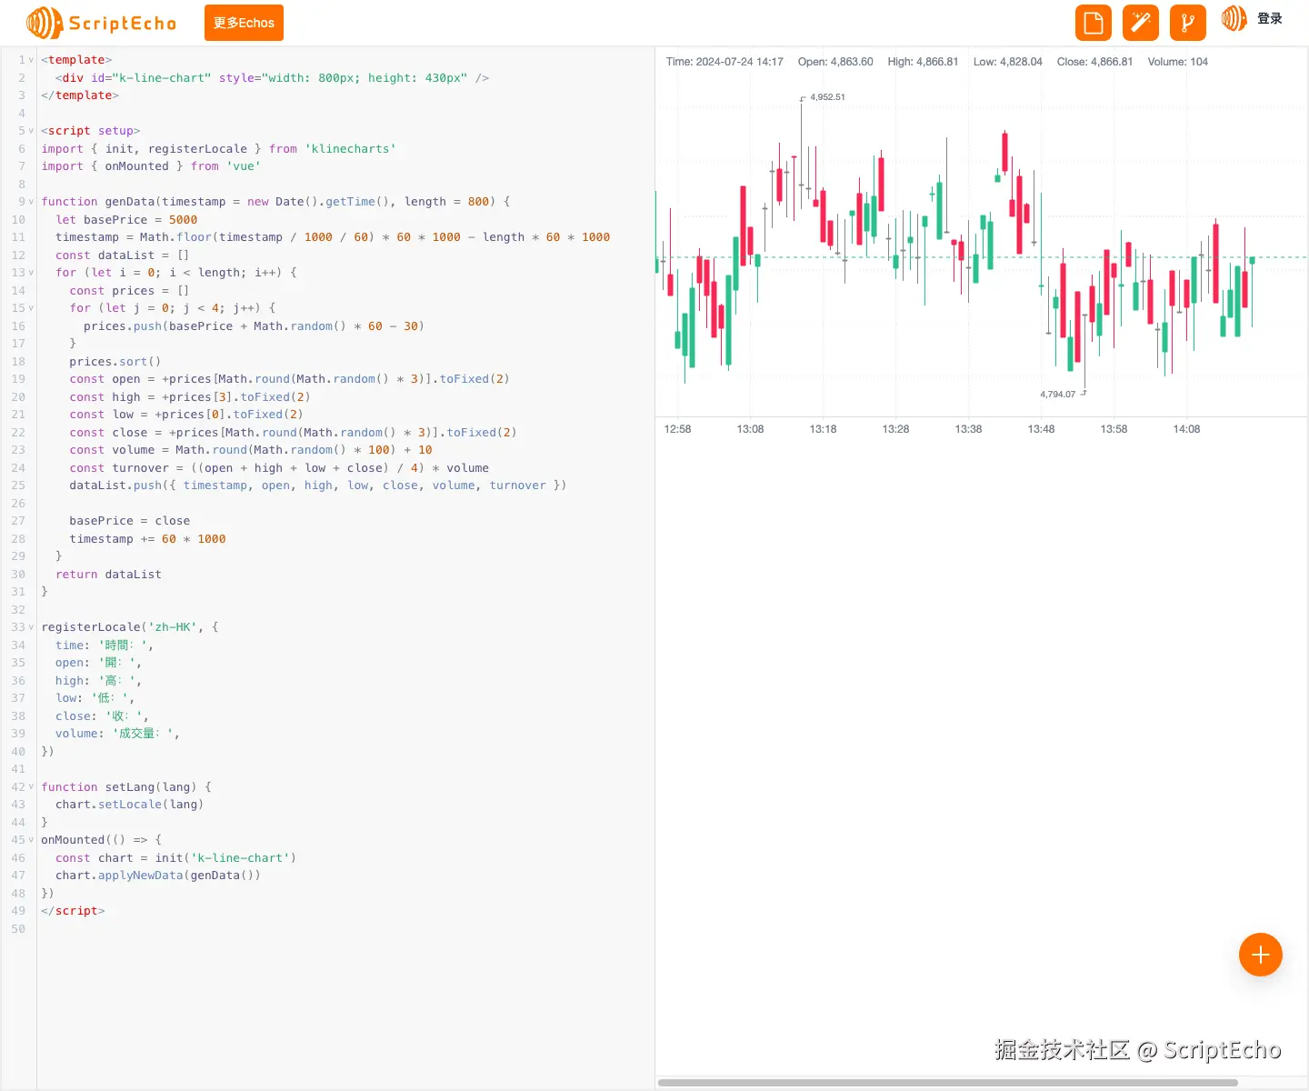Click the Volume: 104 value

[x=1178, y=62]
